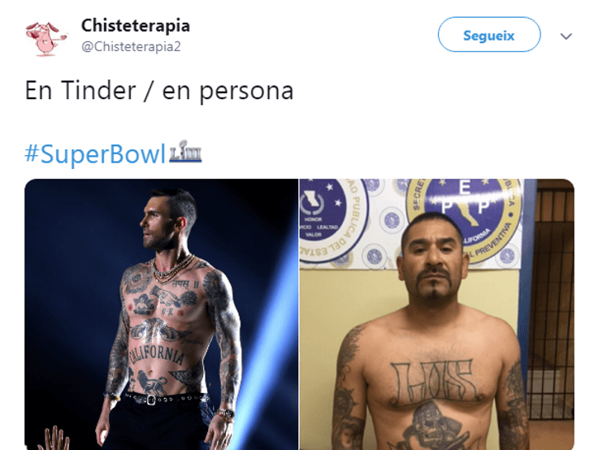Open the left photo of the performer on stage

(162, 314)
